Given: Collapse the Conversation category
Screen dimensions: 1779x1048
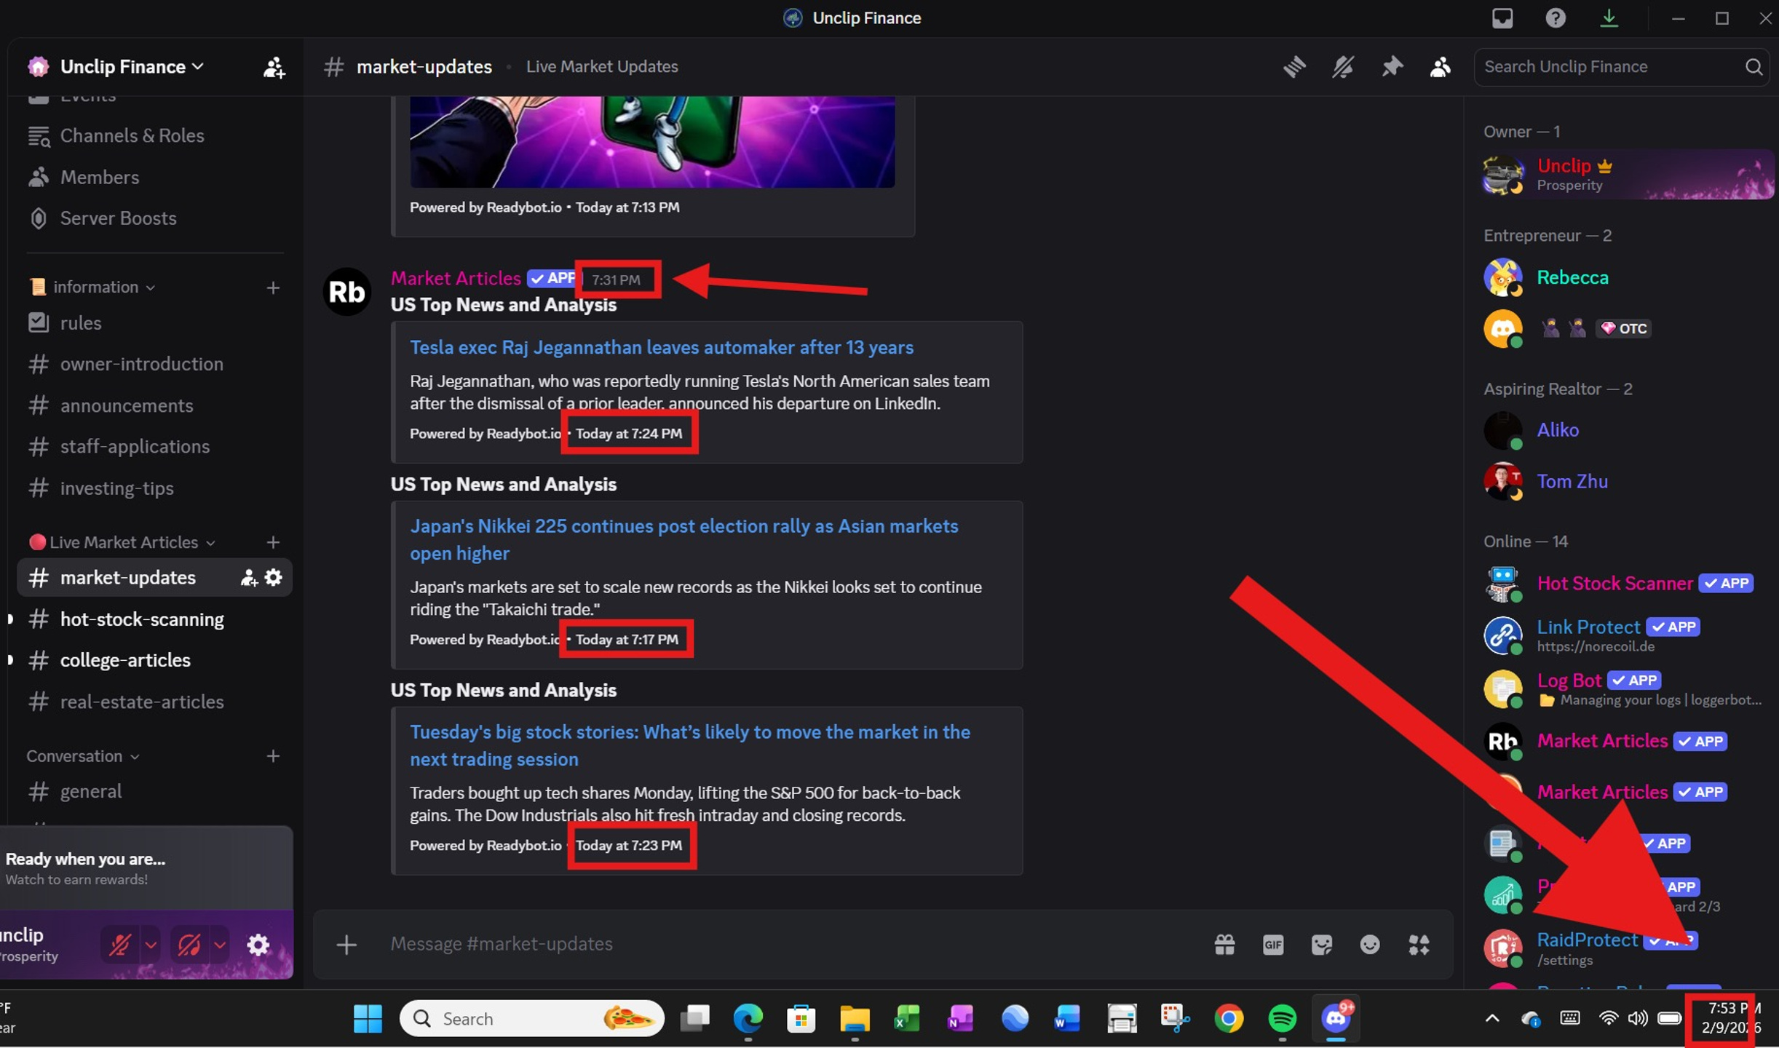Looking at the screenshot, I should pos(83,756).
